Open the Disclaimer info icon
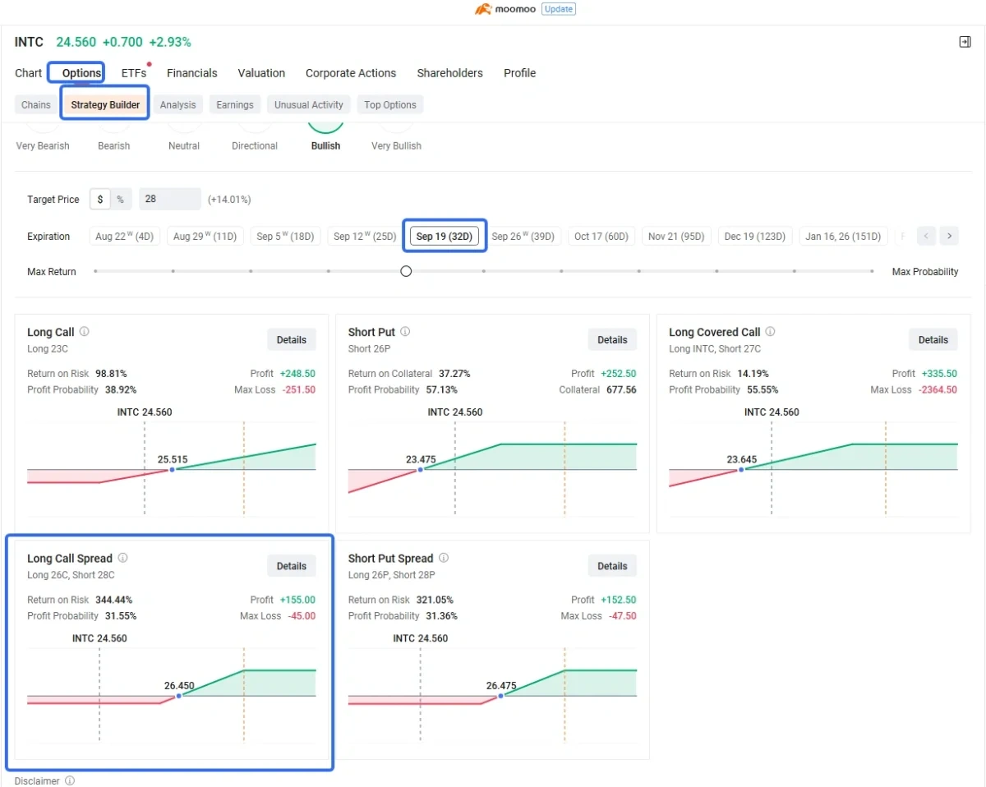 point(70,780)
